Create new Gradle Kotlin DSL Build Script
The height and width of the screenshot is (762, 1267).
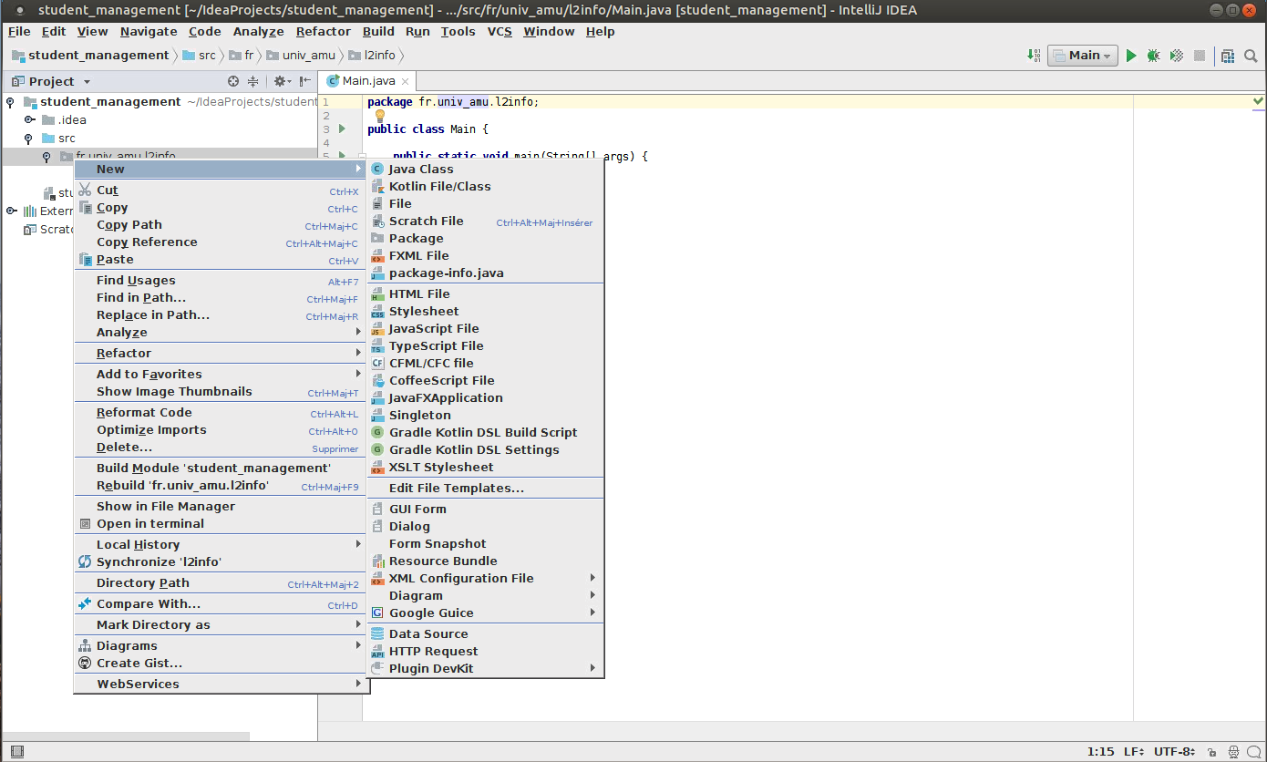tap(485, 432)
